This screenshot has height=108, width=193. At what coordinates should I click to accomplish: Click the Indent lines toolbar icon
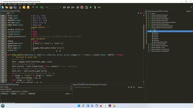point(65,7)
